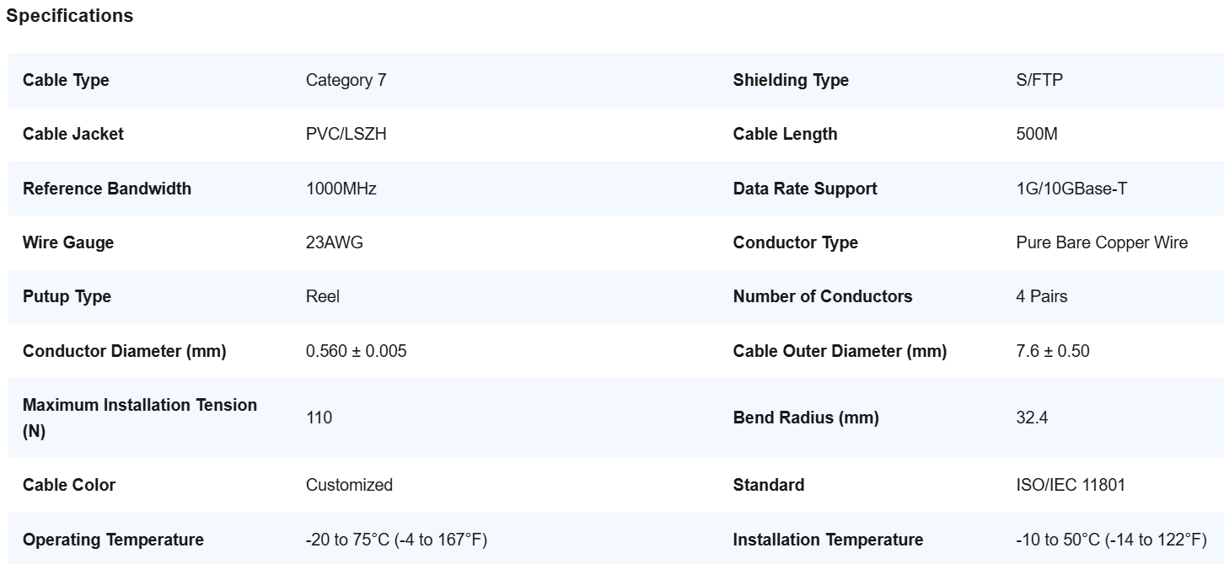Select the Customized cable color value
Viewport: 1224px width, 564px height.
coord(349,485)
